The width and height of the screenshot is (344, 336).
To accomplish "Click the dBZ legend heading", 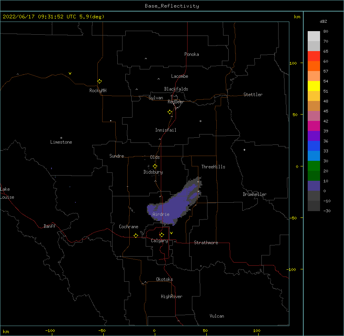I will pos(323,21).
